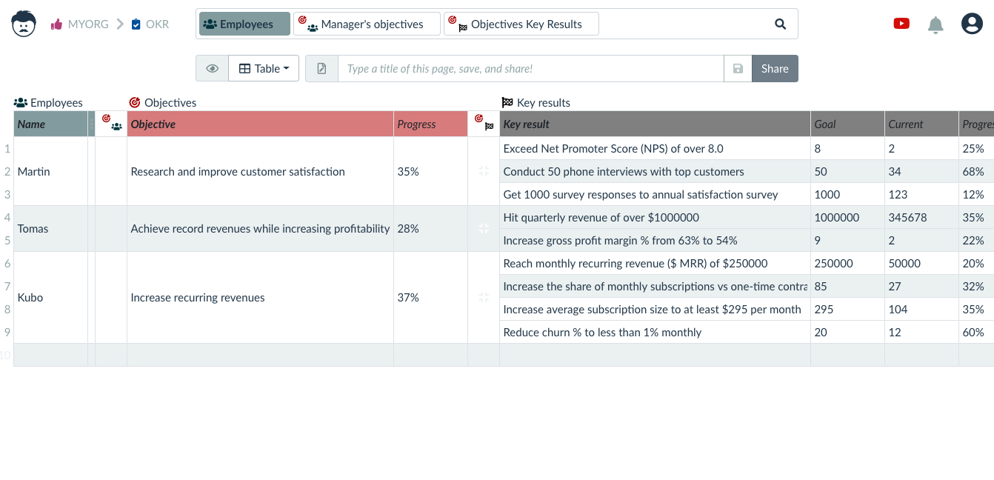Select 'Achieve record revenues while increasing profitability' cell
The image size is (994, 480).
pos(260,229)
